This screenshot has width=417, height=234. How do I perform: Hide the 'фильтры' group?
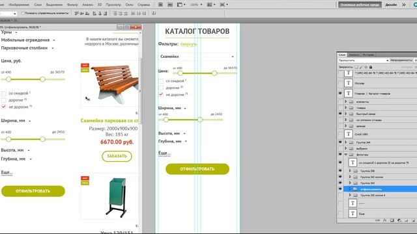[340, 154]
